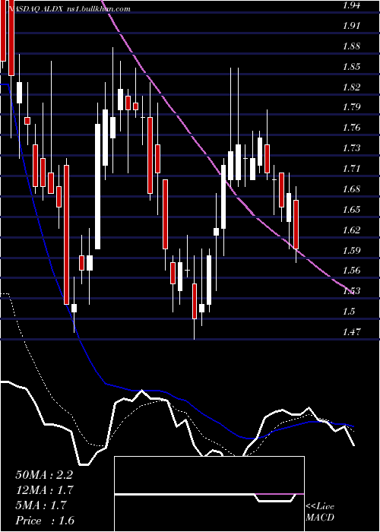Click the 1.56 price axis label
Image resolution: width=380 pixels, height=532 pixels.
coord(352,271)
